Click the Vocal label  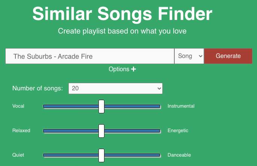(x=18, y=106)
